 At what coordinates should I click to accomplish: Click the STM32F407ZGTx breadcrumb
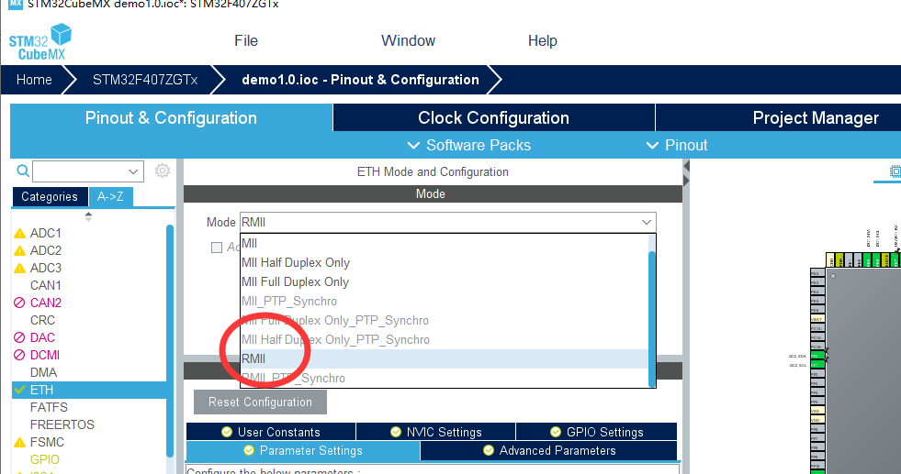tap(145, 80)
